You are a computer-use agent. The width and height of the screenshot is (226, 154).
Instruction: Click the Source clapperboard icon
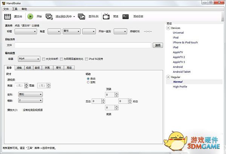[8, 17]
